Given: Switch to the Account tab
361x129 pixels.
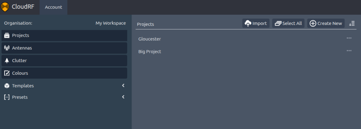Looking at the screenshot, I should point(54,7).
